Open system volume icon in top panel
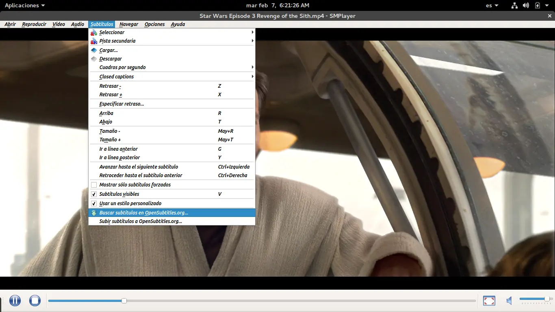Screen dimensions: 555x312 tap(526, 5)
